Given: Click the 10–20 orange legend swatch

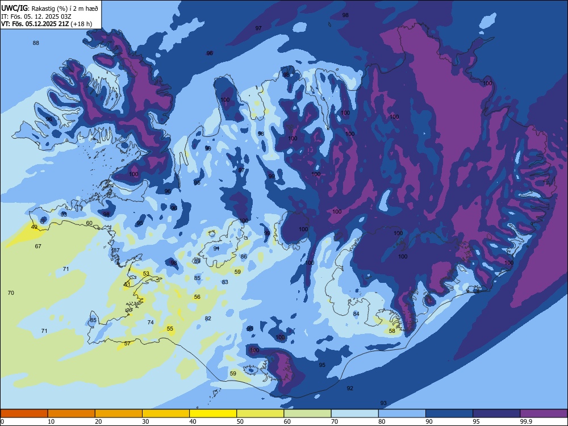Looking at the screenshot, I should click(x=72, y=414).
